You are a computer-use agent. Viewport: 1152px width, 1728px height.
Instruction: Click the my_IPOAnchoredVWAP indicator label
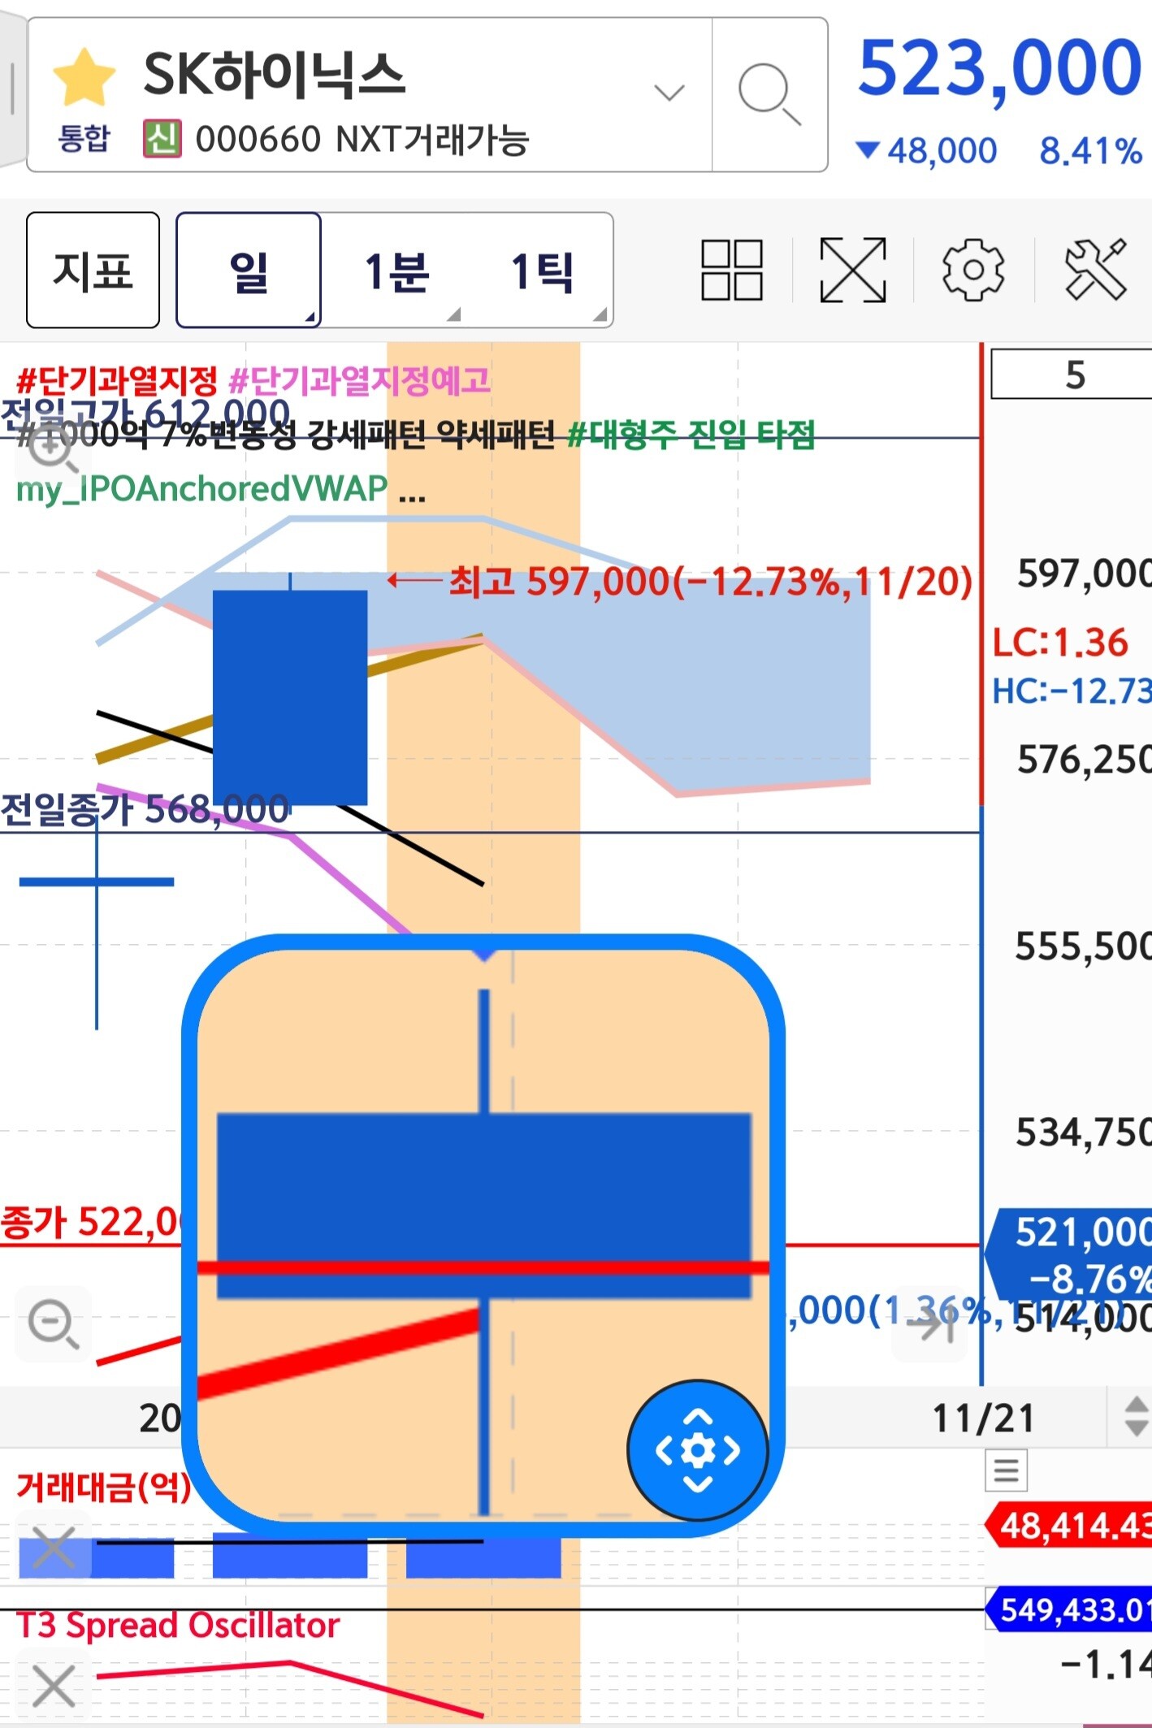201,489
